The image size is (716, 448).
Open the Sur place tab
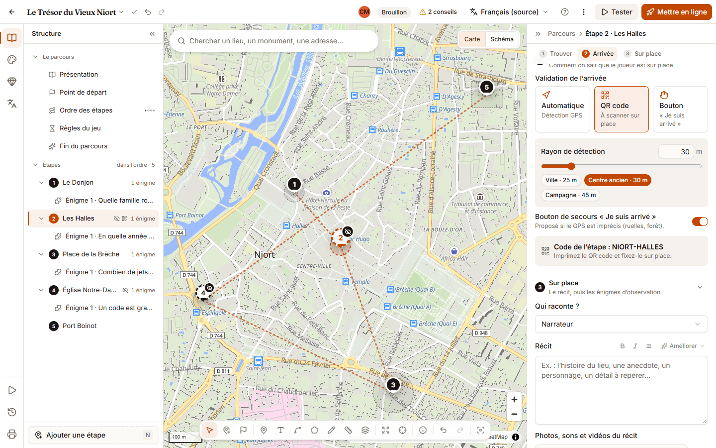click(x=642, y=54)
